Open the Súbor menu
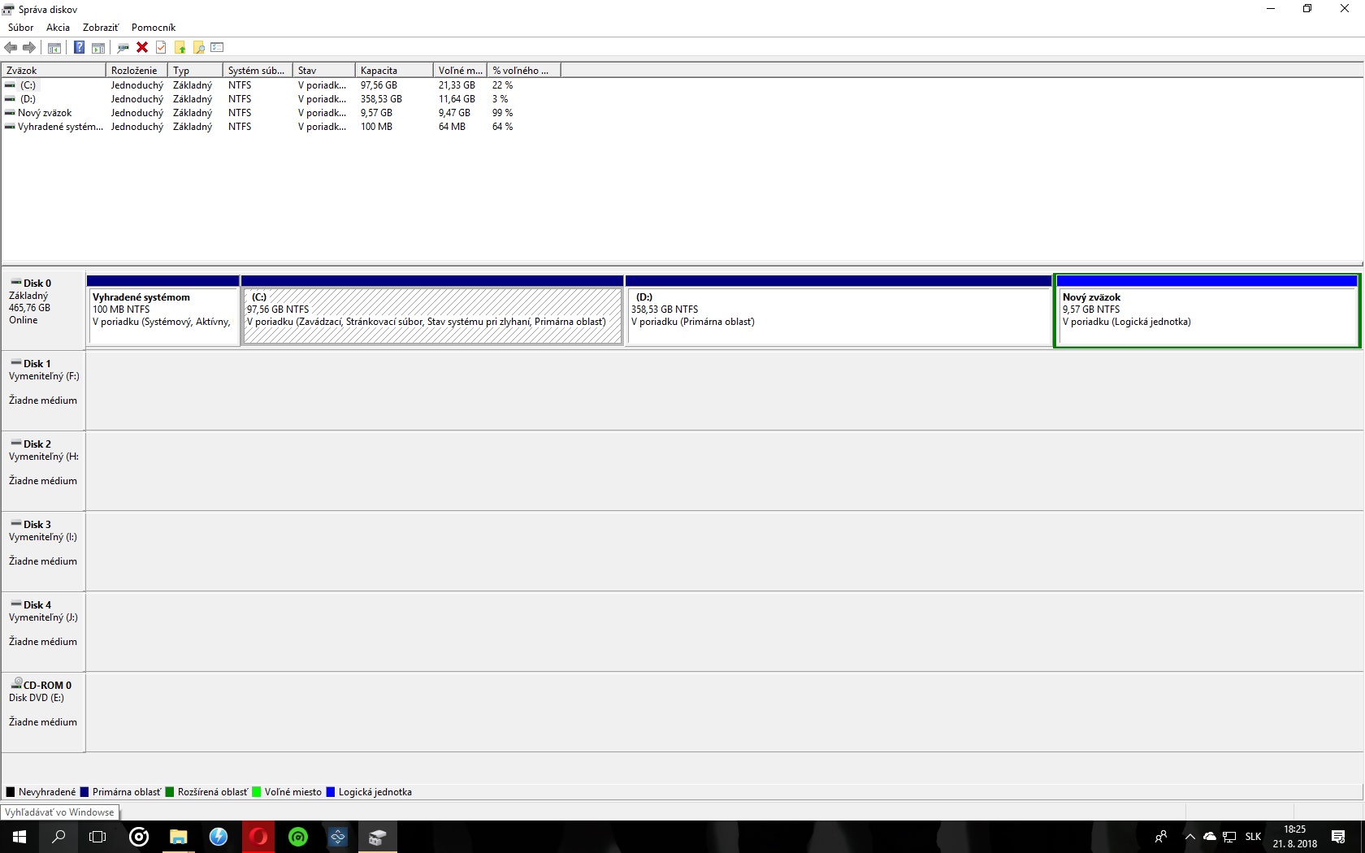 point(20,27)
